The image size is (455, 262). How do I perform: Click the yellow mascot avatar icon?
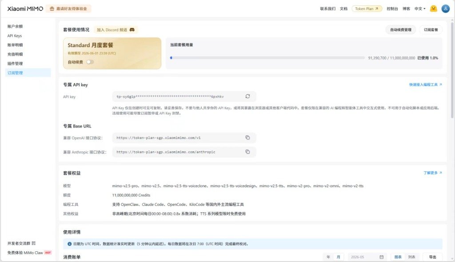click(434, 9)
